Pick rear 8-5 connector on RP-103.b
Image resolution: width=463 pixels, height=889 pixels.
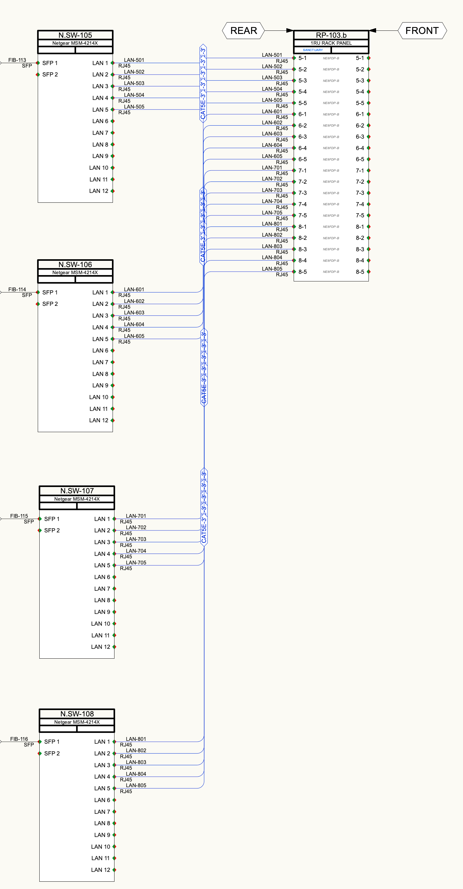tap(294, 272)
